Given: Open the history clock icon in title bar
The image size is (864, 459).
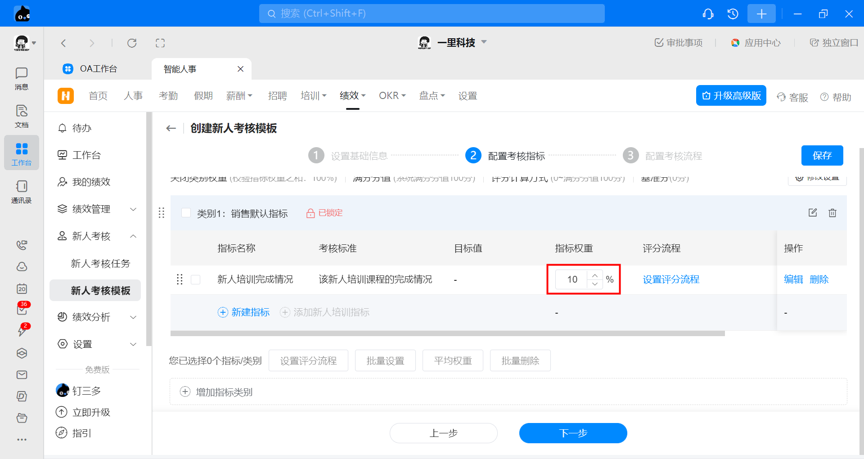Looking at the screenshot, I should pos(733,14).
